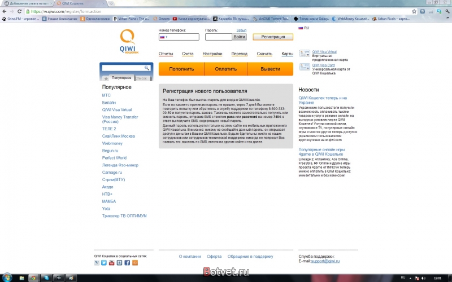Click the Обращение в поддержку footer link
This screenshot has width=452, height=282.
pos(250,257)
